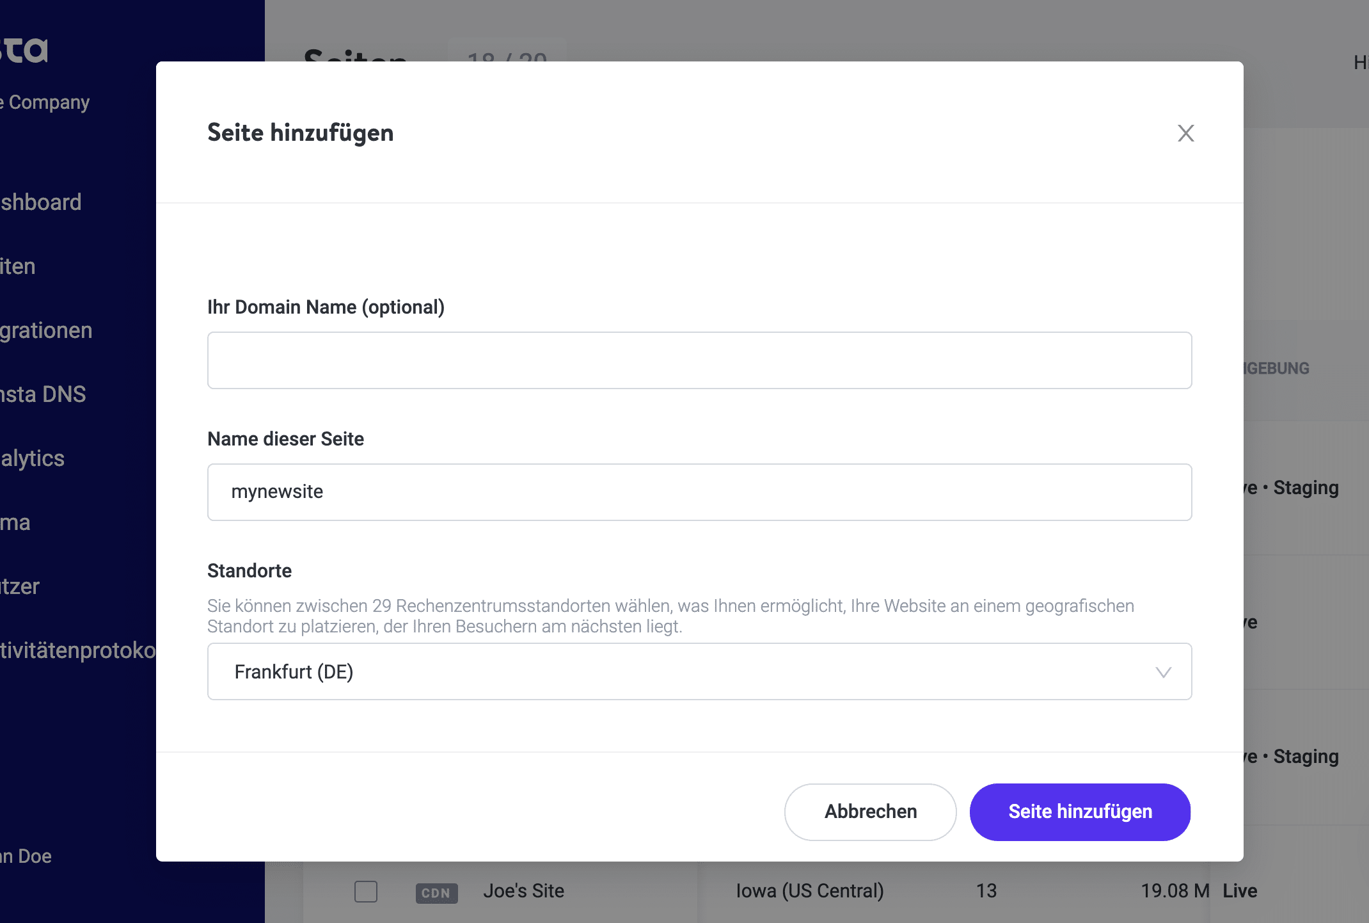View Analytics from the sidebar

tap(32, 458)
